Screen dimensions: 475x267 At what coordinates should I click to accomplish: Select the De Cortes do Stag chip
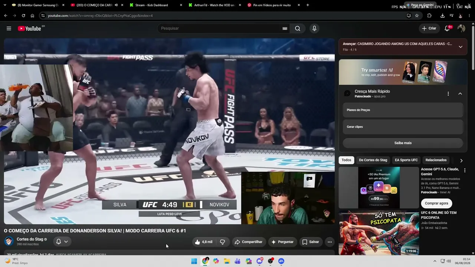(373, 160)
